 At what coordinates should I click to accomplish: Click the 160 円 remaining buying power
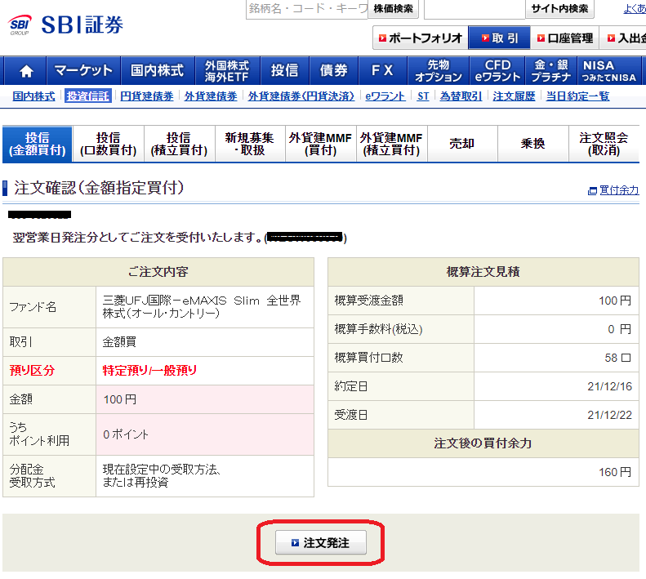click(x=615, y=472)
